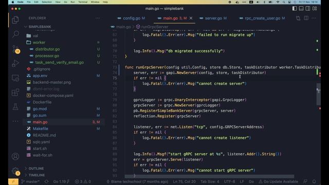329x185 pixels.
Task: Collapse the worker folder
Action: coord(39,42)
